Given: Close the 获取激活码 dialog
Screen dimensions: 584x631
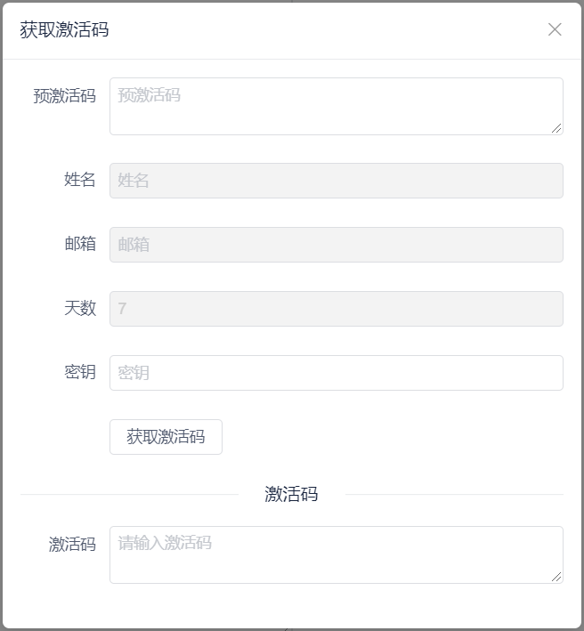Looking at the screenshot, I should [x=555, y=29].
